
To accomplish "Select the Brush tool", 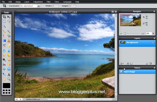I will 9,32.
